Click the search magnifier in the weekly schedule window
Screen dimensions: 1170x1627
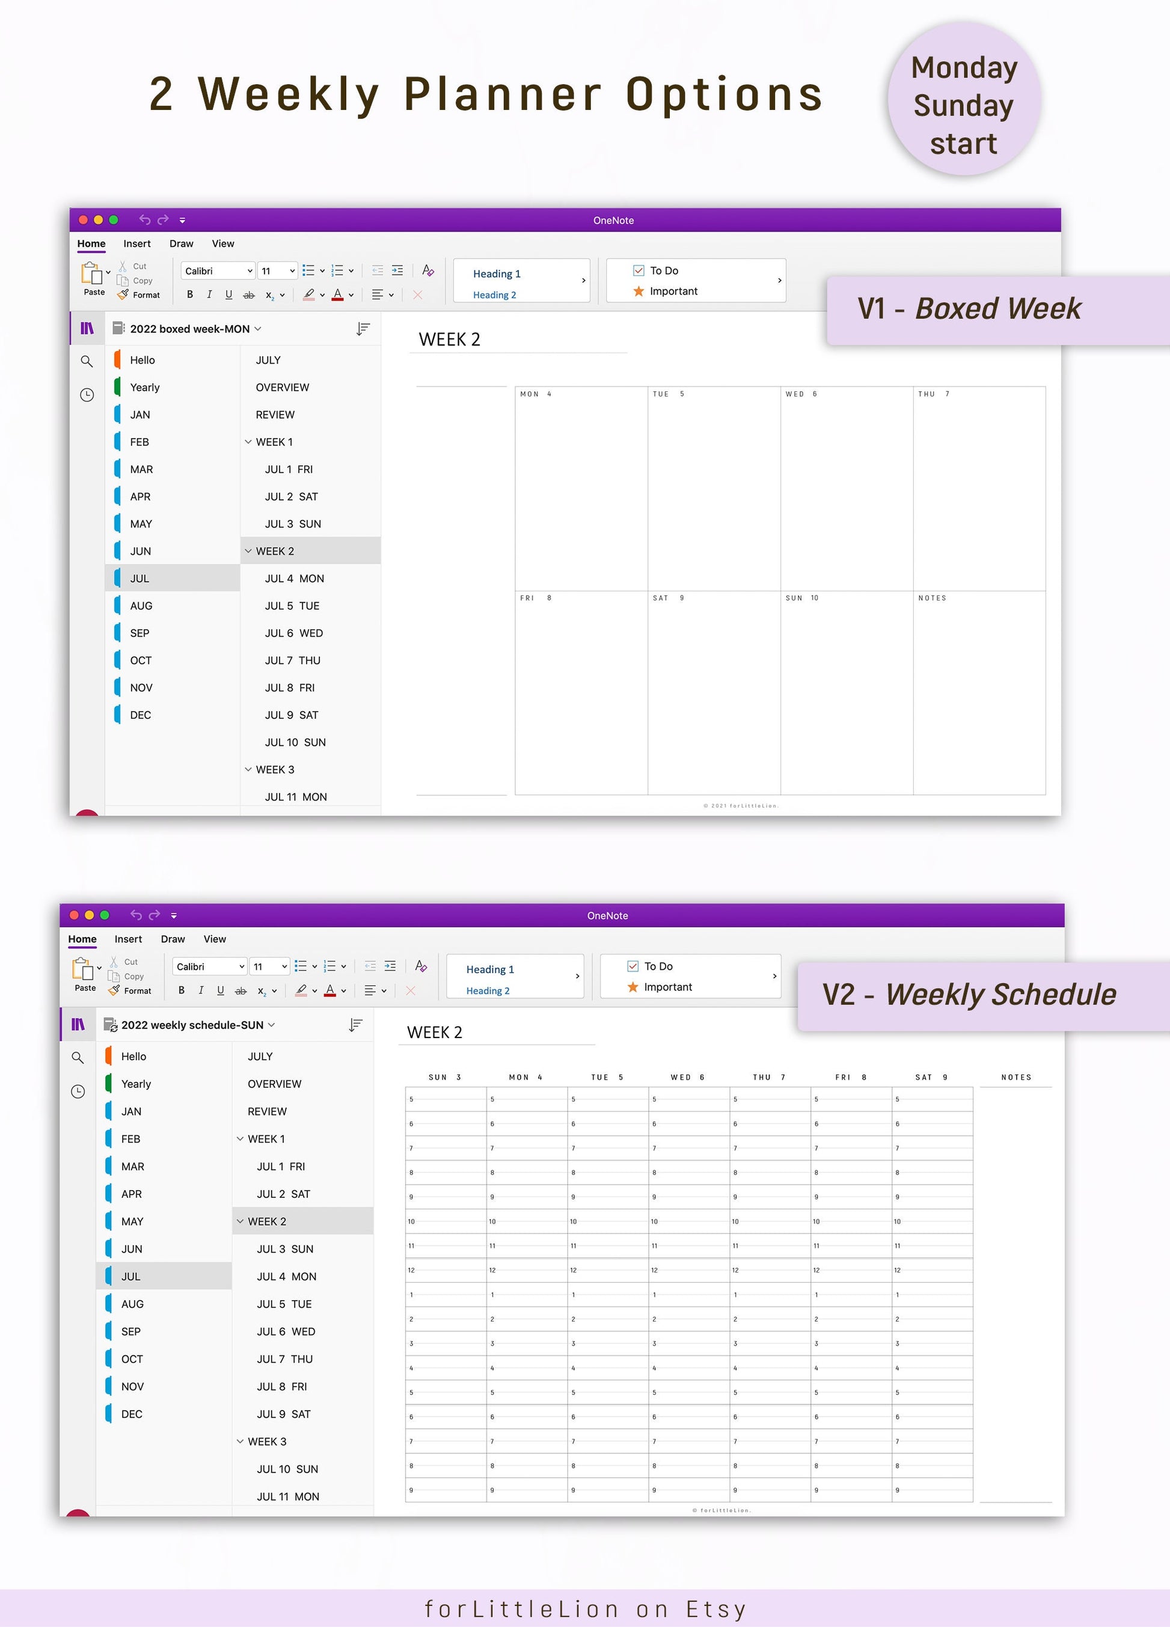pos(78,1057)
